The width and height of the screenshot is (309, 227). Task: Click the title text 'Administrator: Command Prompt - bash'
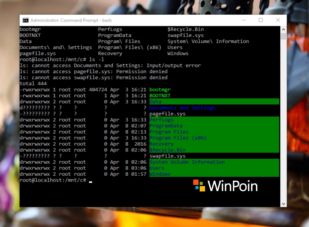[x=71, y=20]
